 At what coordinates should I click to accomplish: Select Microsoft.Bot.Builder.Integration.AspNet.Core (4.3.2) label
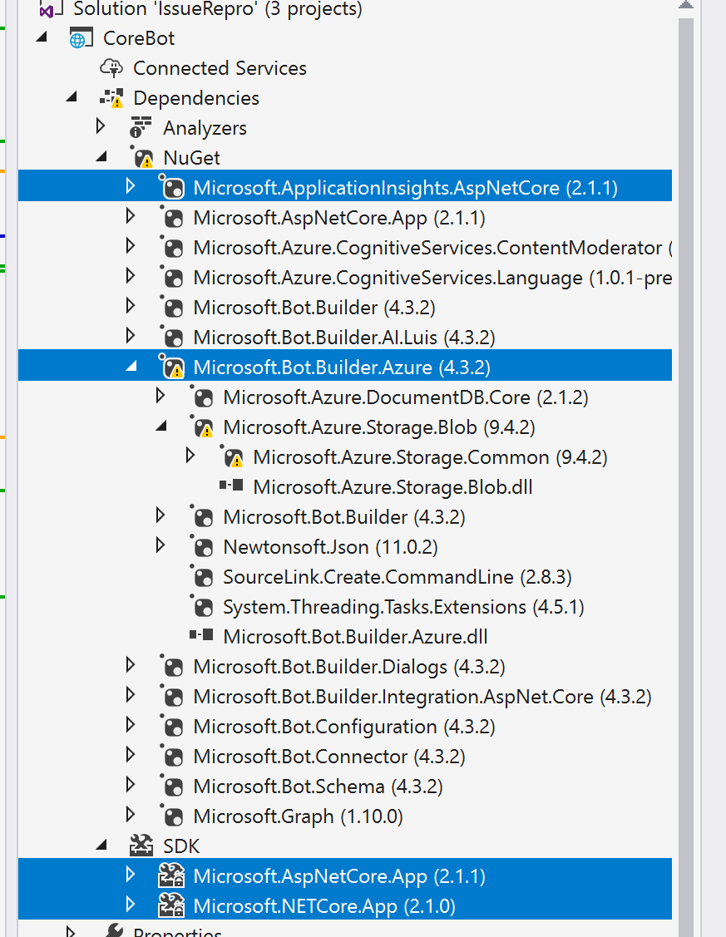click(x=422, y=697)
